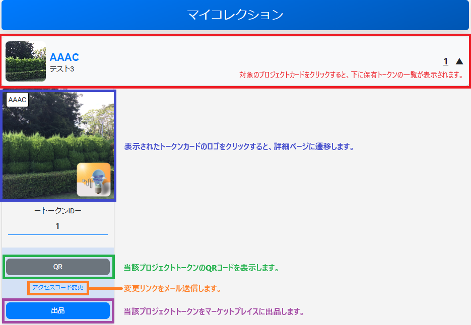Click the ートークンIDー label
This screenshot has width=471, height=325.
[x=57, y=210]
